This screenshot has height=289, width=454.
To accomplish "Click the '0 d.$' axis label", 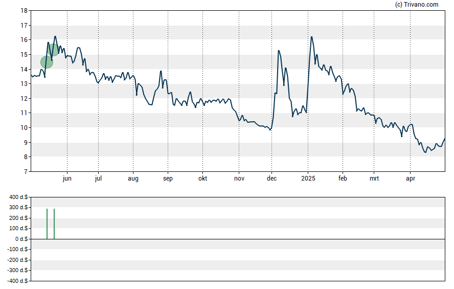I will [x=21, y=239].
